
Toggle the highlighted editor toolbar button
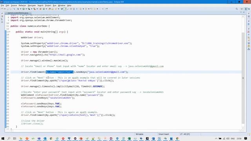pyautogui.click(x=65, y=9)
